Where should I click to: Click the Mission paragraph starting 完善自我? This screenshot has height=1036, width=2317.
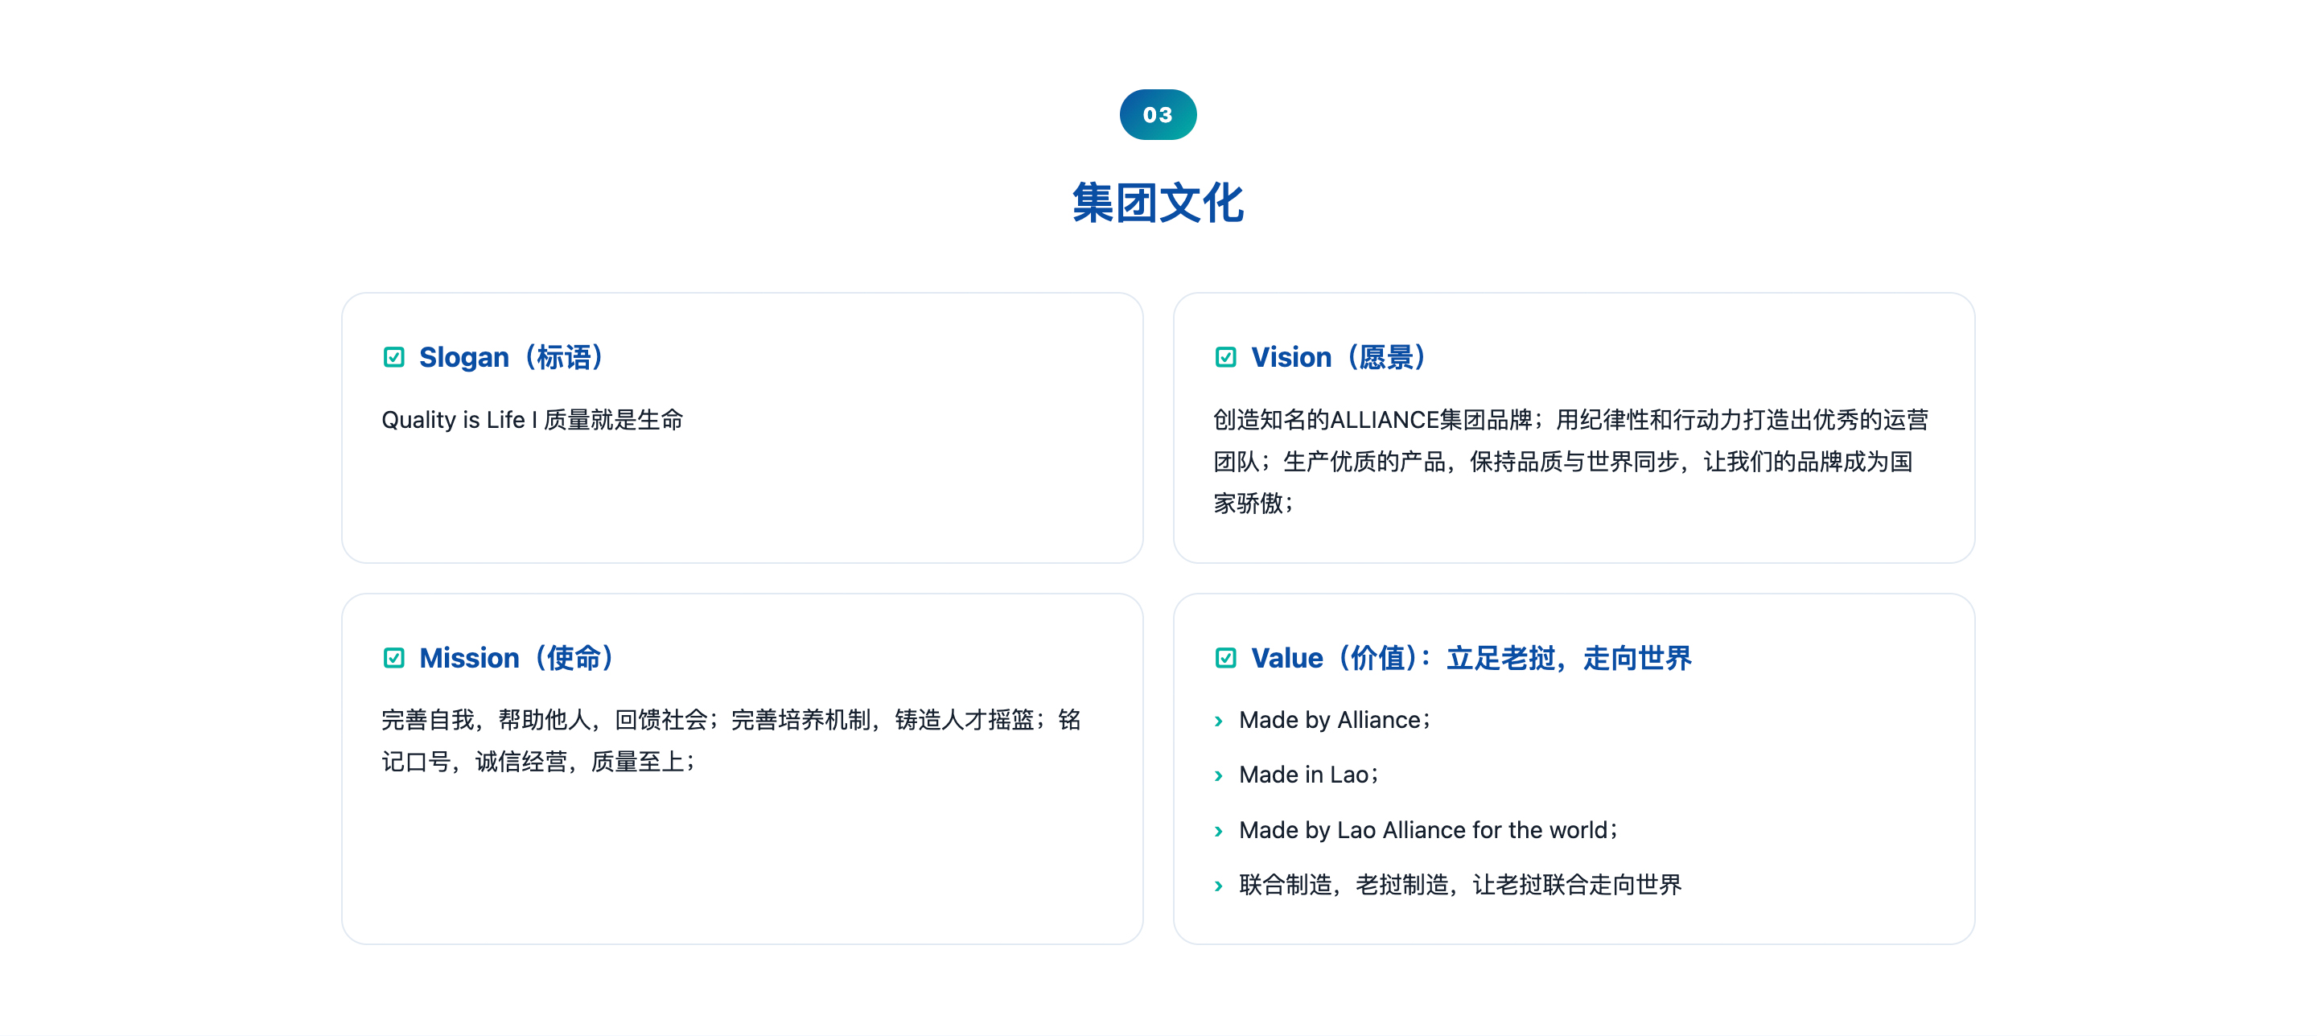pos(730,740)
